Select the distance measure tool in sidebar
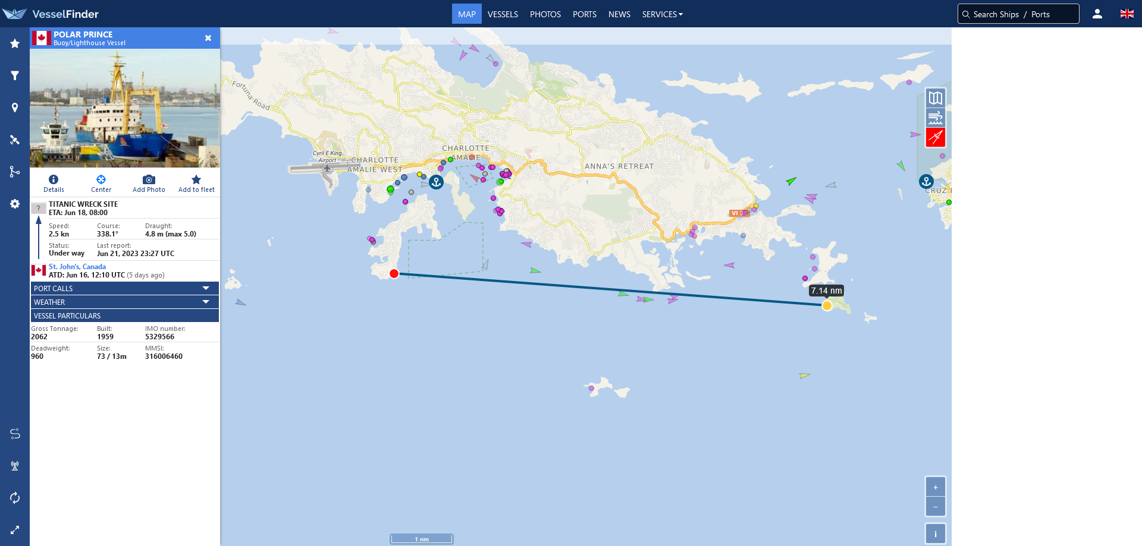Viewport: 1142px width, 546px height. click(15, 434)
